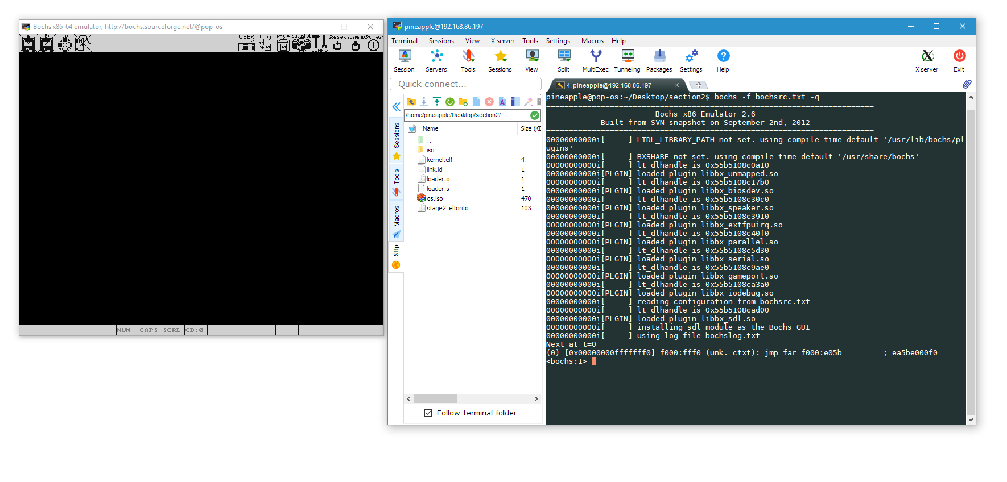1007x482 pixels.
Task: Click the SFTP path input field
Action: (467, 115)
